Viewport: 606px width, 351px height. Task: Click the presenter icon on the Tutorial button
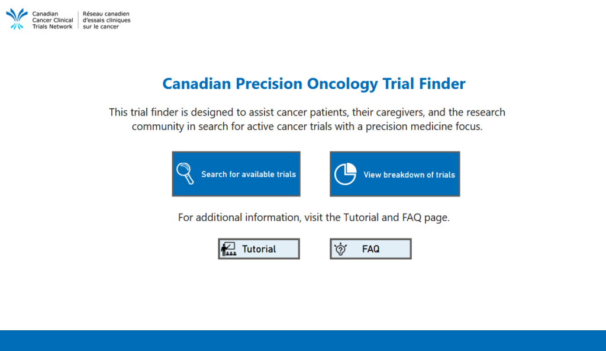point(228,249)
